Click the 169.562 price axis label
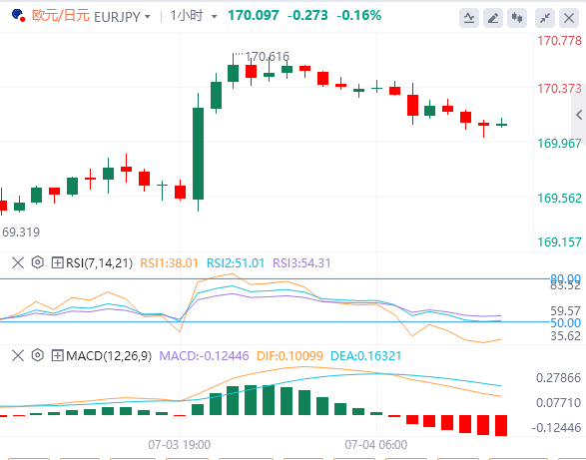This screenshot has width=586, height=460. click(559, 198)
